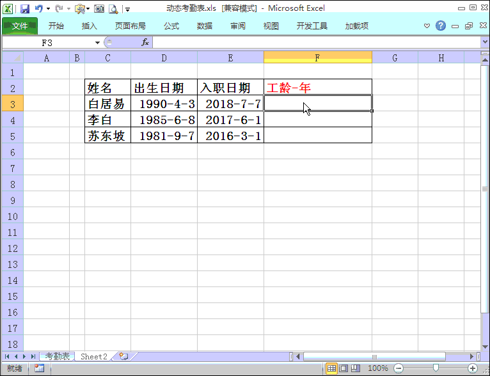The width and height of the screenshot is (490, 376).
Task: Open Excel Help question mark icon
Action: point(441,26)
